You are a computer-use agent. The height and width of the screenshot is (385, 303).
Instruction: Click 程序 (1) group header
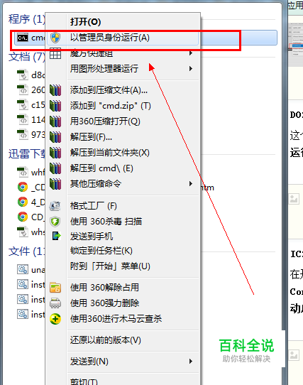(27, 19)
